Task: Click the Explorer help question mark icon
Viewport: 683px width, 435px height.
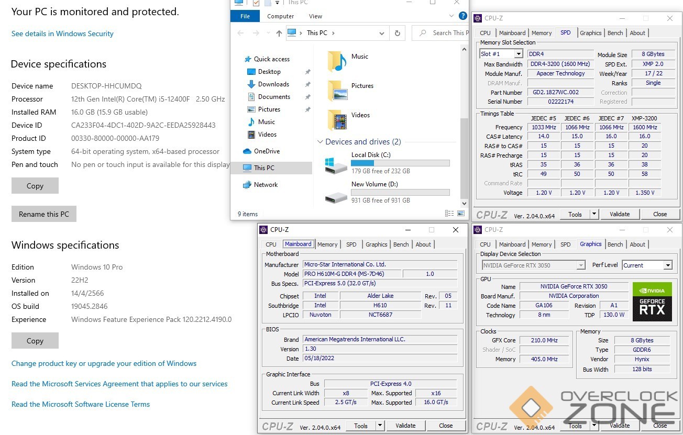Action: tap(462, 16)
